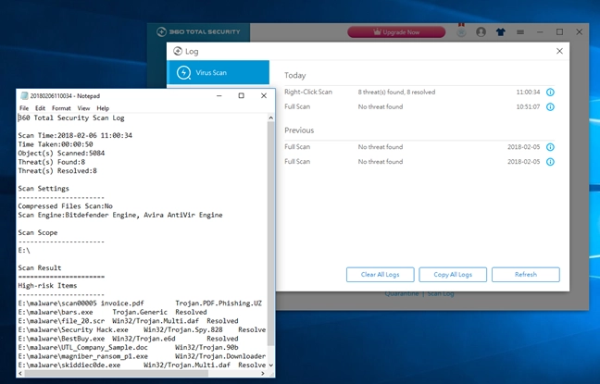600x384 pixels.
Task: Click the Security Hack.exe line
Action: pyautogui.click(x=142, y=329)
